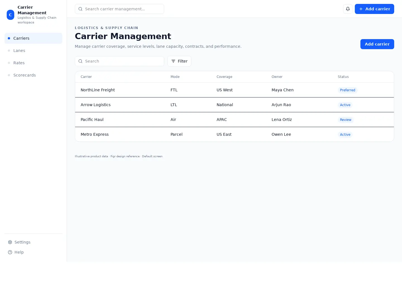
Task: Switch to Scorecards in the sidebar
Action: click(33, 75)
